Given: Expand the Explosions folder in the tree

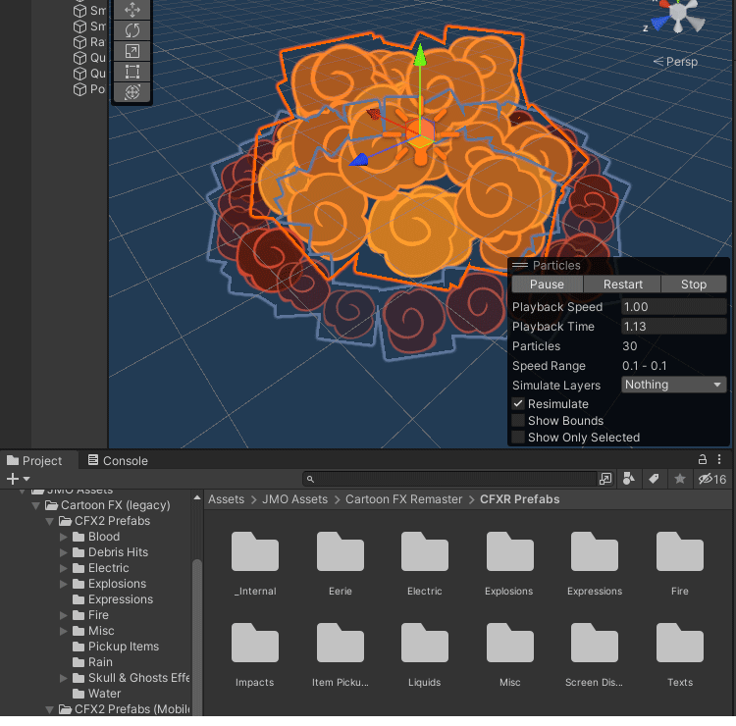Looking at the screenshot, I should point(65,584).
